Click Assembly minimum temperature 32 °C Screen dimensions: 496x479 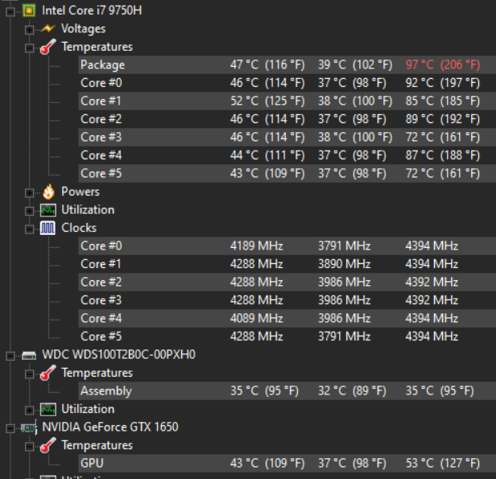(352, 390)
